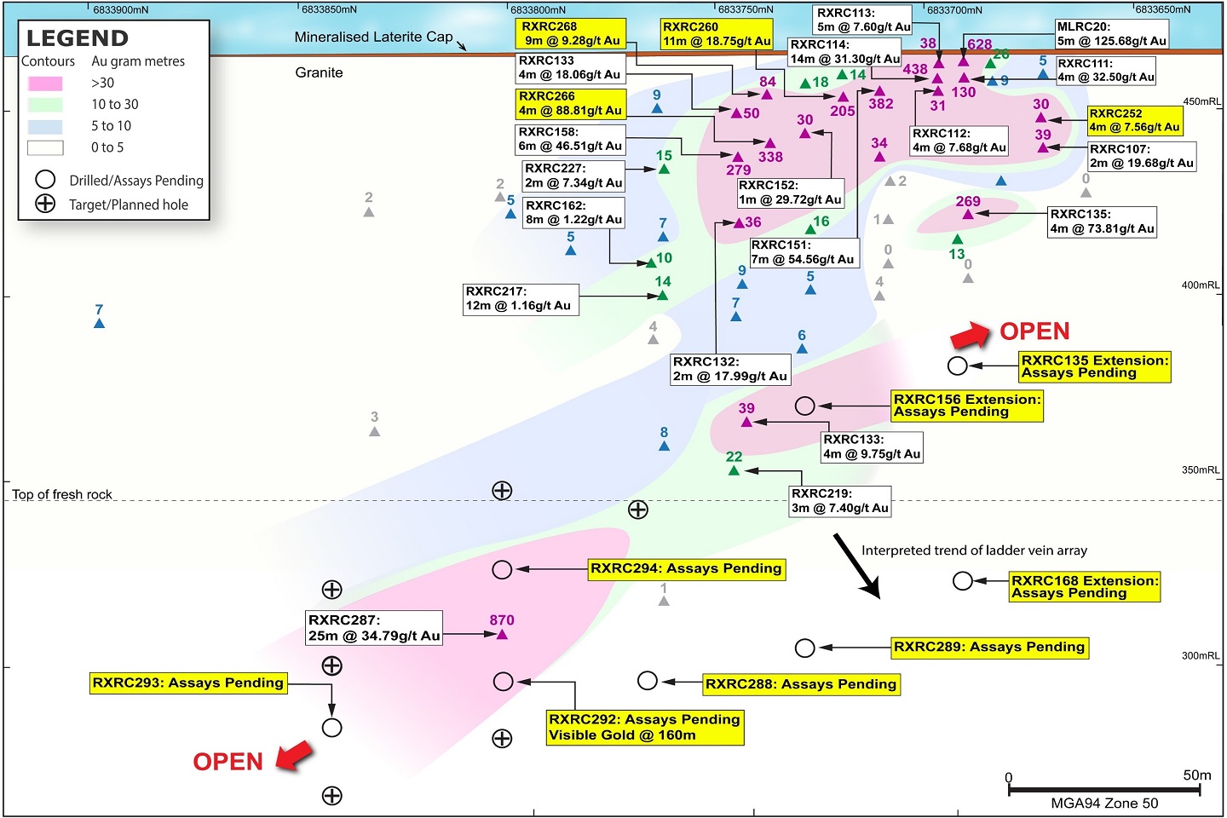Collapse the LEGEND panel
Image resolution: width=1227 pixels, height=818 pixels.
click(77, 38)
